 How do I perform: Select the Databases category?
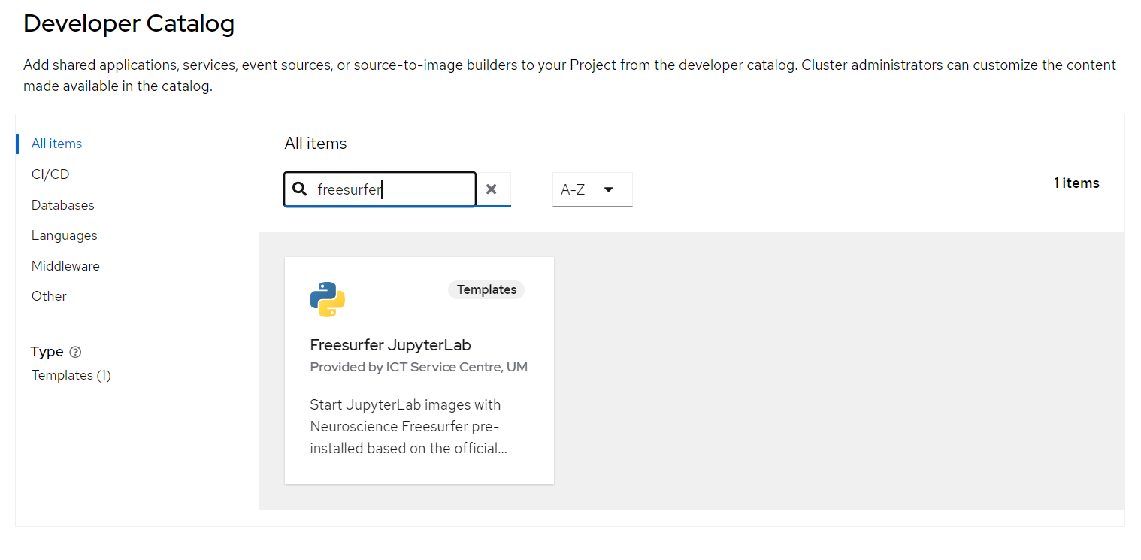pyautogui.click(x=63, y=205)
